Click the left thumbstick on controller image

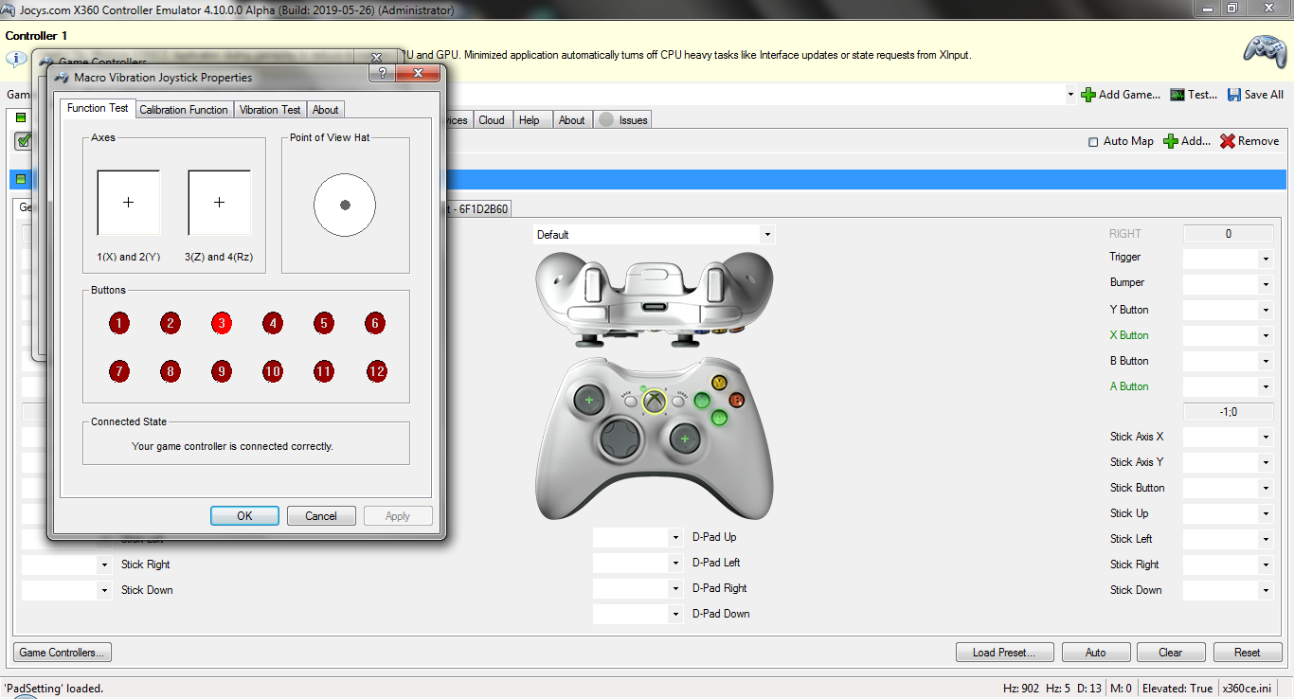pyautogui.click(x=589, y=402)
